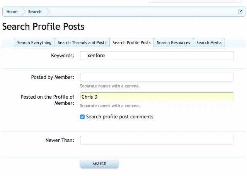Click the Keywords label
247x176 pixels.
coord(62,56)
